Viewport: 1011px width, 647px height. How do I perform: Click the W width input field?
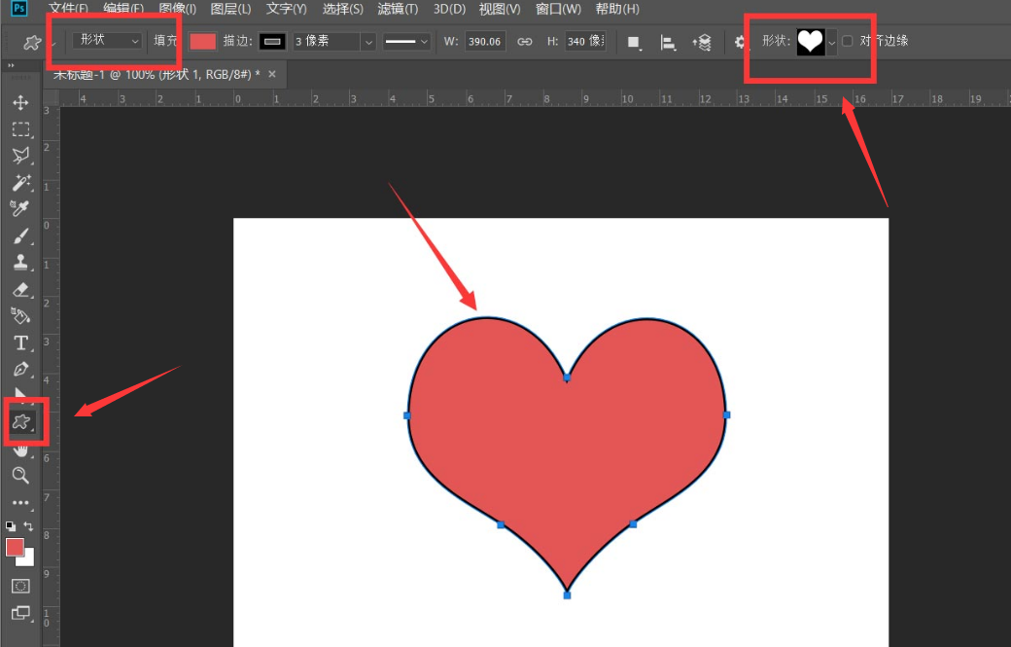484,42
